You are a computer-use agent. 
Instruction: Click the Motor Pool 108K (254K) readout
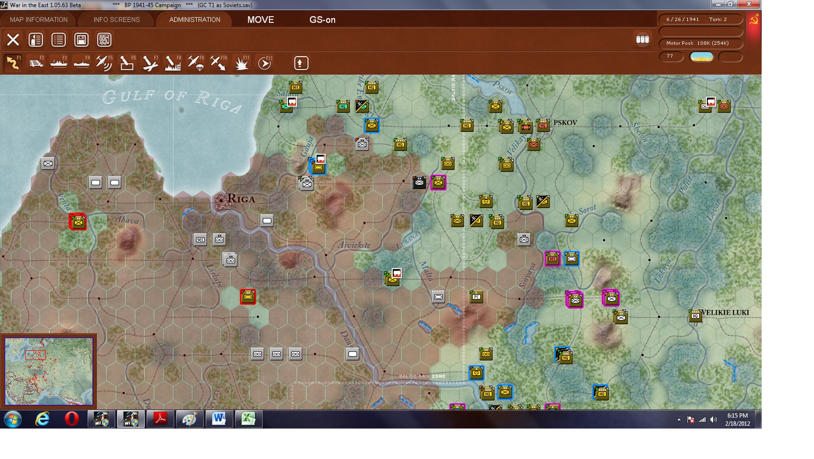(701, 43)
